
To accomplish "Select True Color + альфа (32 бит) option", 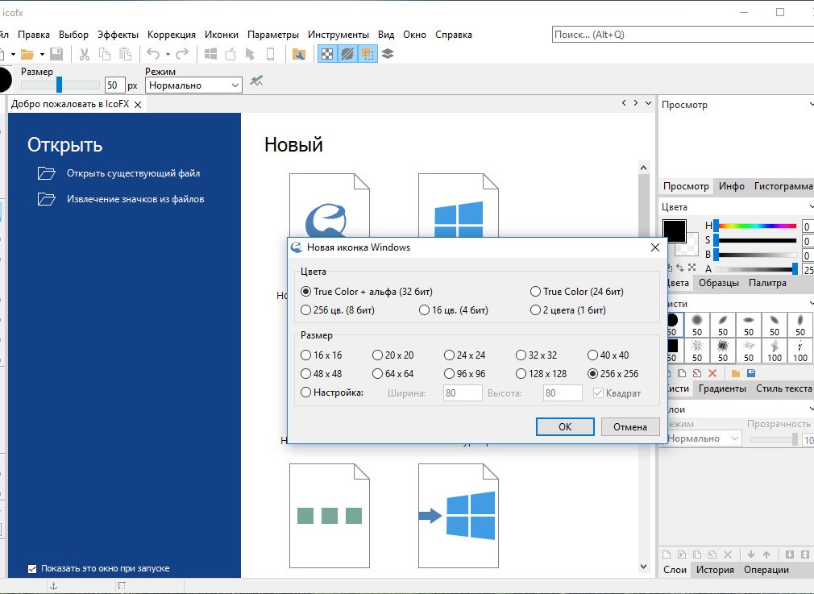I will [367, 292].
